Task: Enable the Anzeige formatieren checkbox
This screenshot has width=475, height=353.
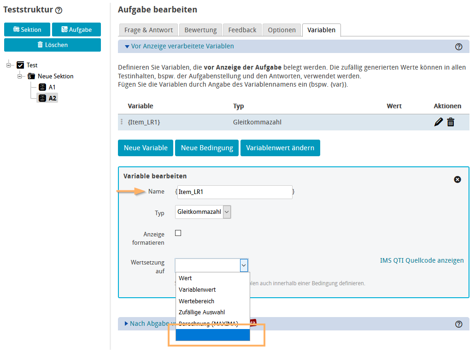Action: 178,233
